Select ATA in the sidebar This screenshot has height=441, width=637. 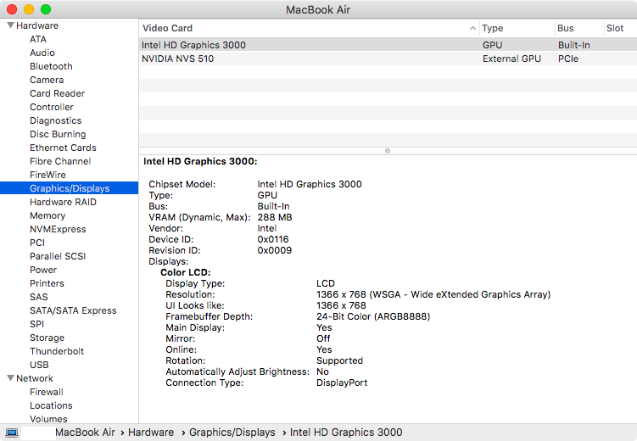pos(38,39)
